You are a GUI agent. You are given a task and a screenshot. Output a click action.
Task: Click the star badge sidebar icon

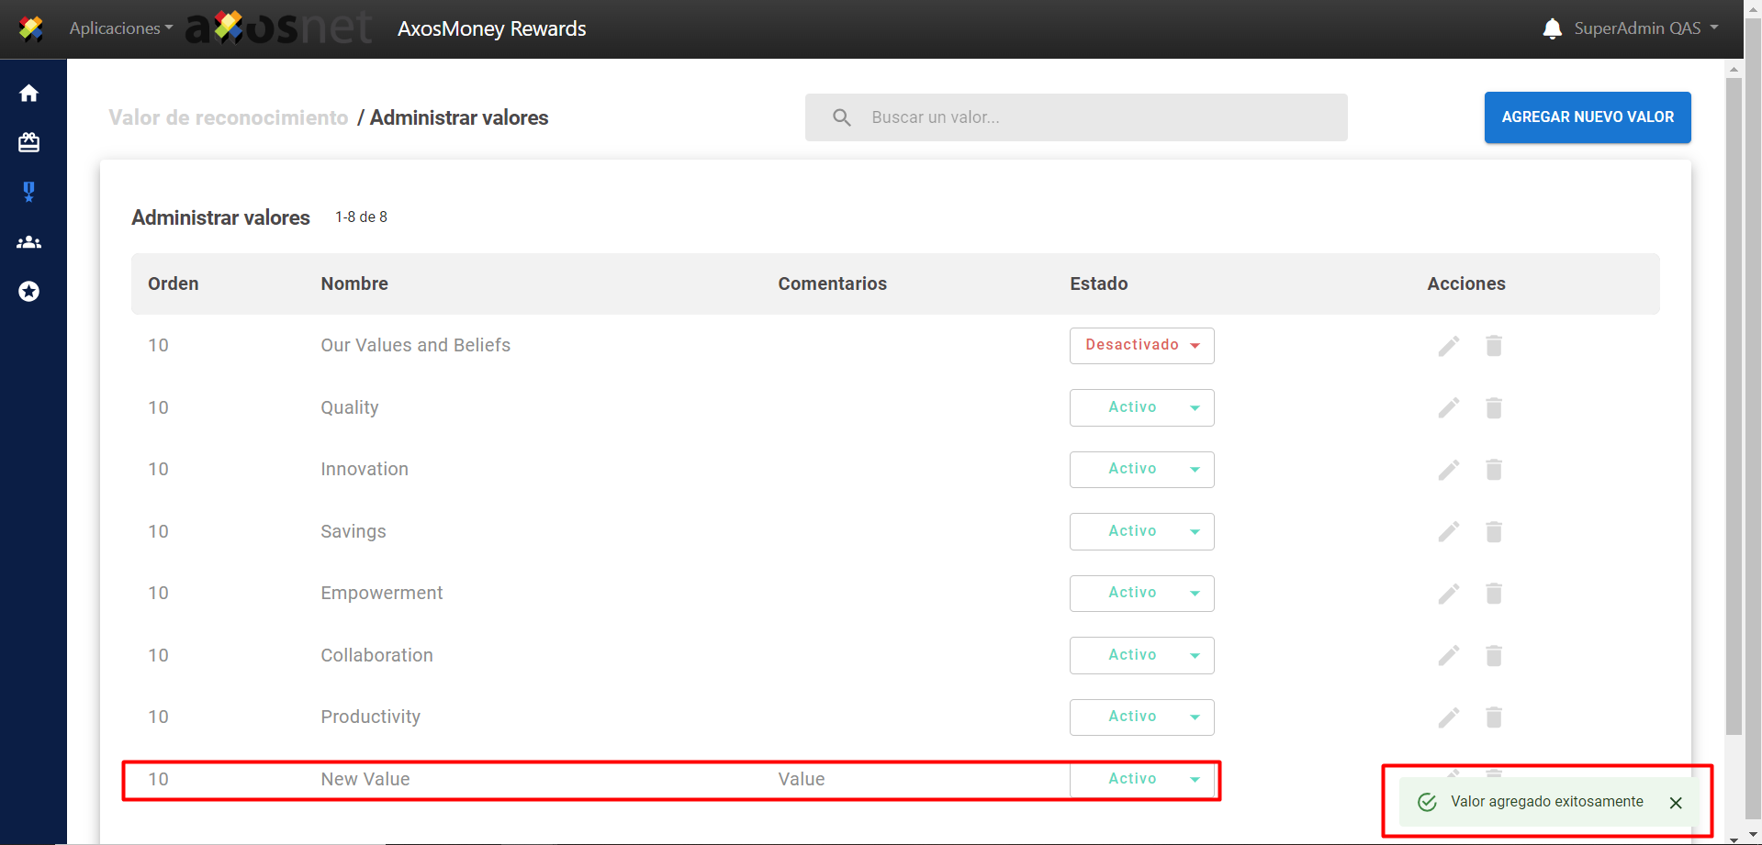tap(29, 292)
